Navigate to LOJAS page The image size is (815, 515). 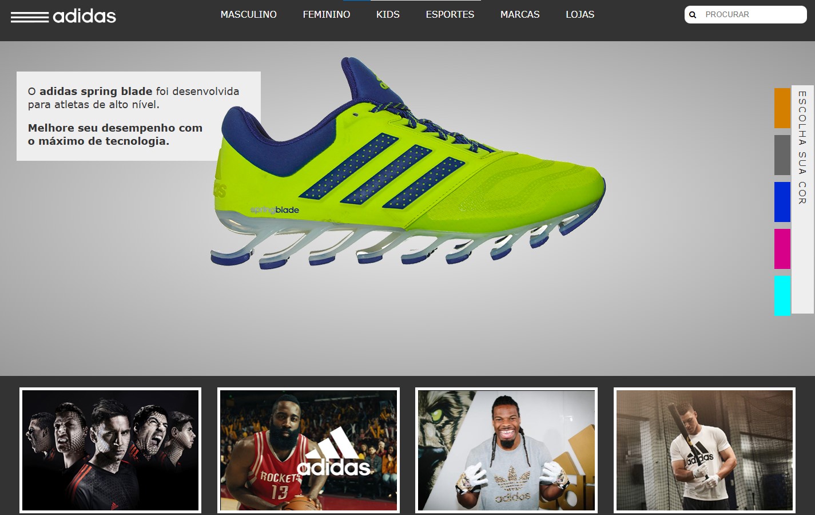[x=579, y=15]
